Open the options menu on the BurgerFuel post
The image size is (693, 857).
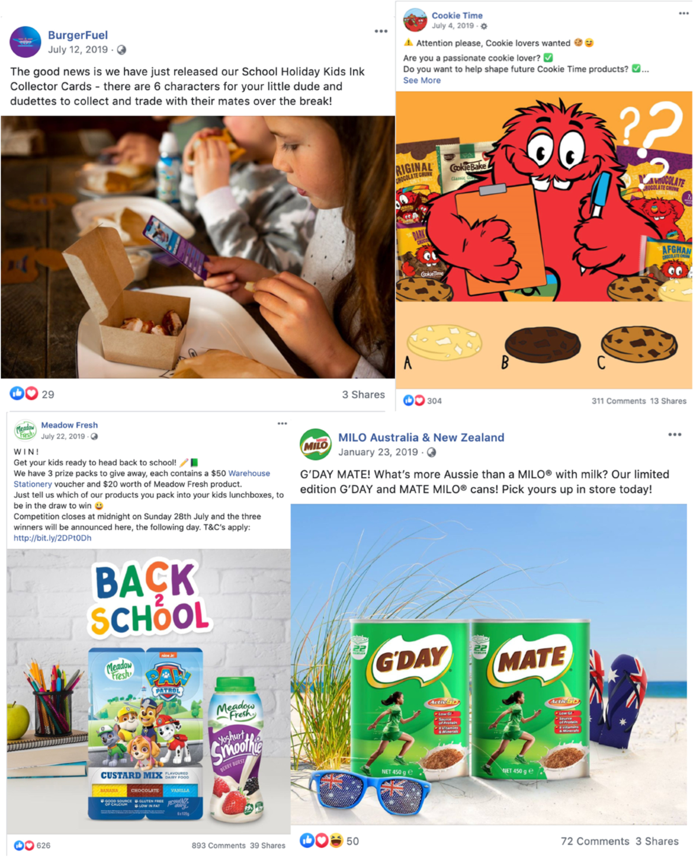[381, 31]
